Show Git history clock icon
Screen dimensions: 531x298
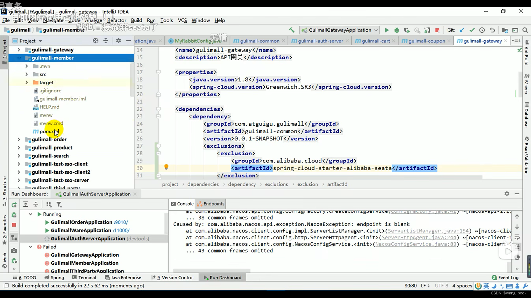click(482, 30)
